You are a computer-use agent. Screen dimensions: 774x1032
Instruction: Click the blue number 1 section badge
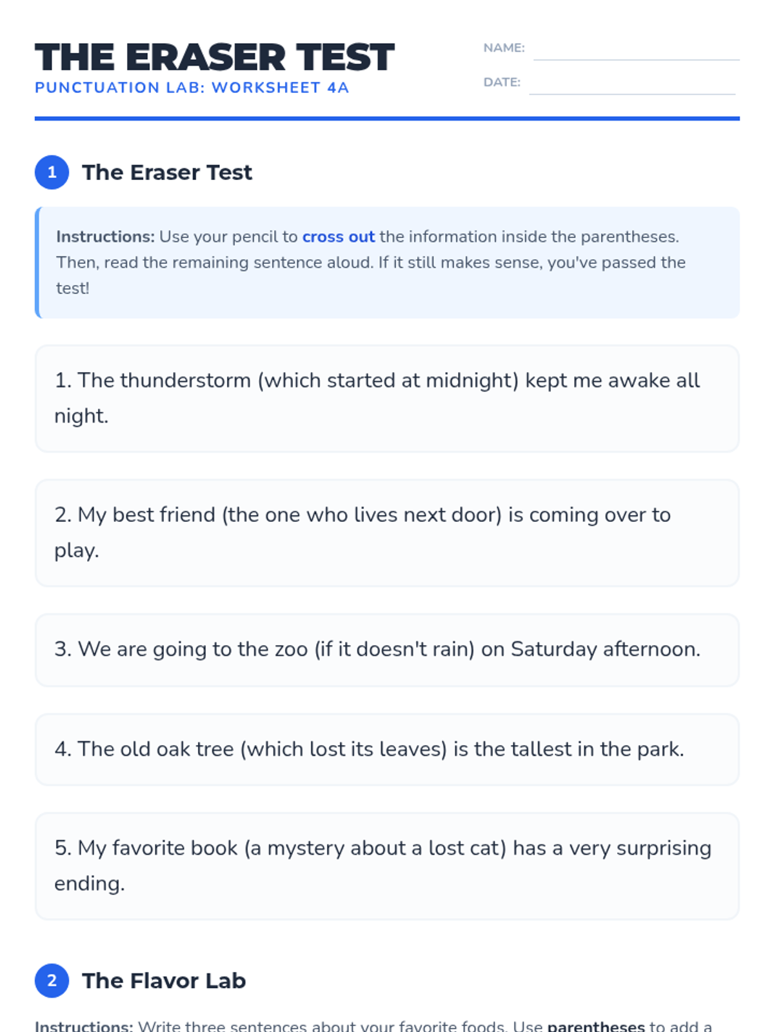pyautogui.click(x=52, y=172)
